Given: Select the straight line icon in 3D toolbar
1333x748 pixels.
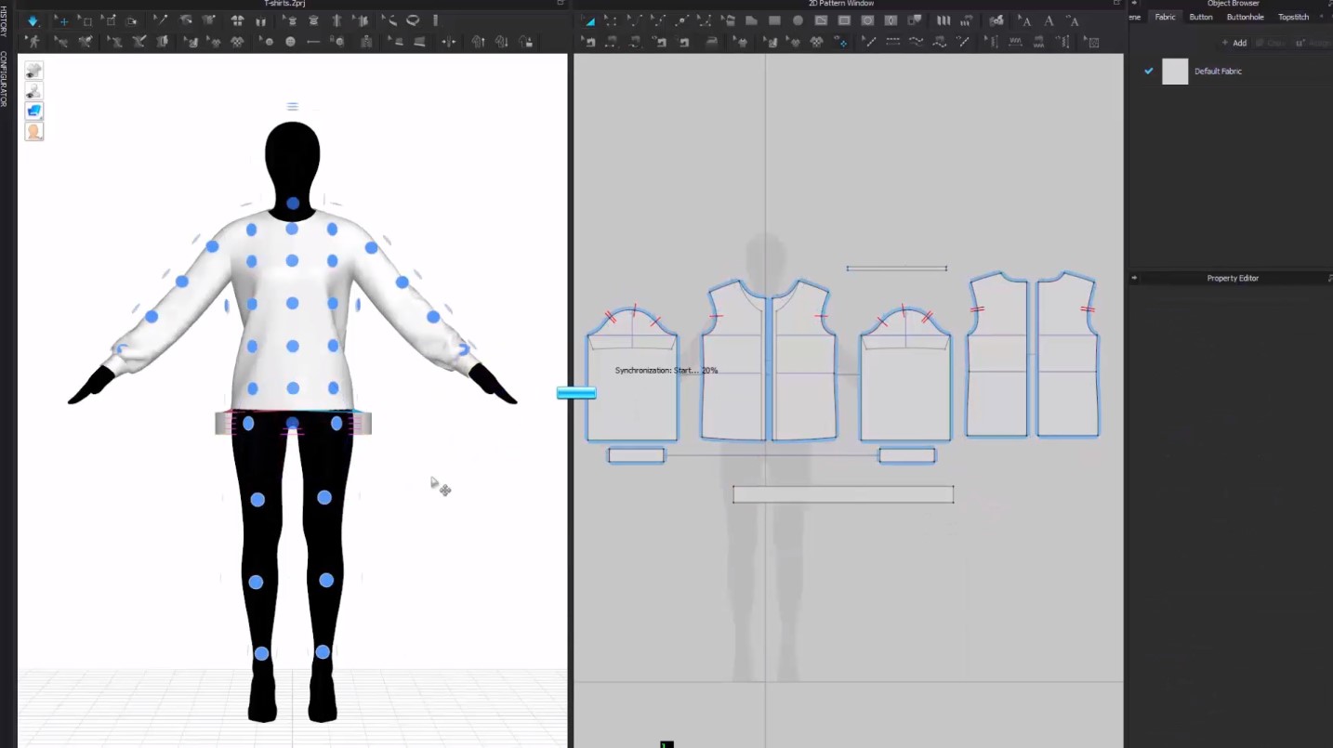Looking at the screenshot, I should [x=313, y=42].
